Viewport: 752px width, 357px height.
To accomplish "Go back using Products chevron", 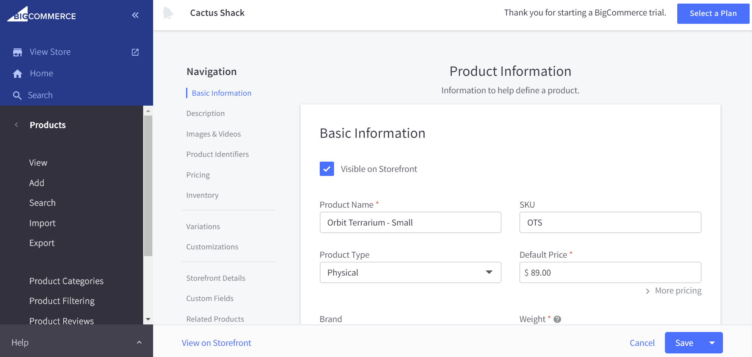I will (16, 125).
